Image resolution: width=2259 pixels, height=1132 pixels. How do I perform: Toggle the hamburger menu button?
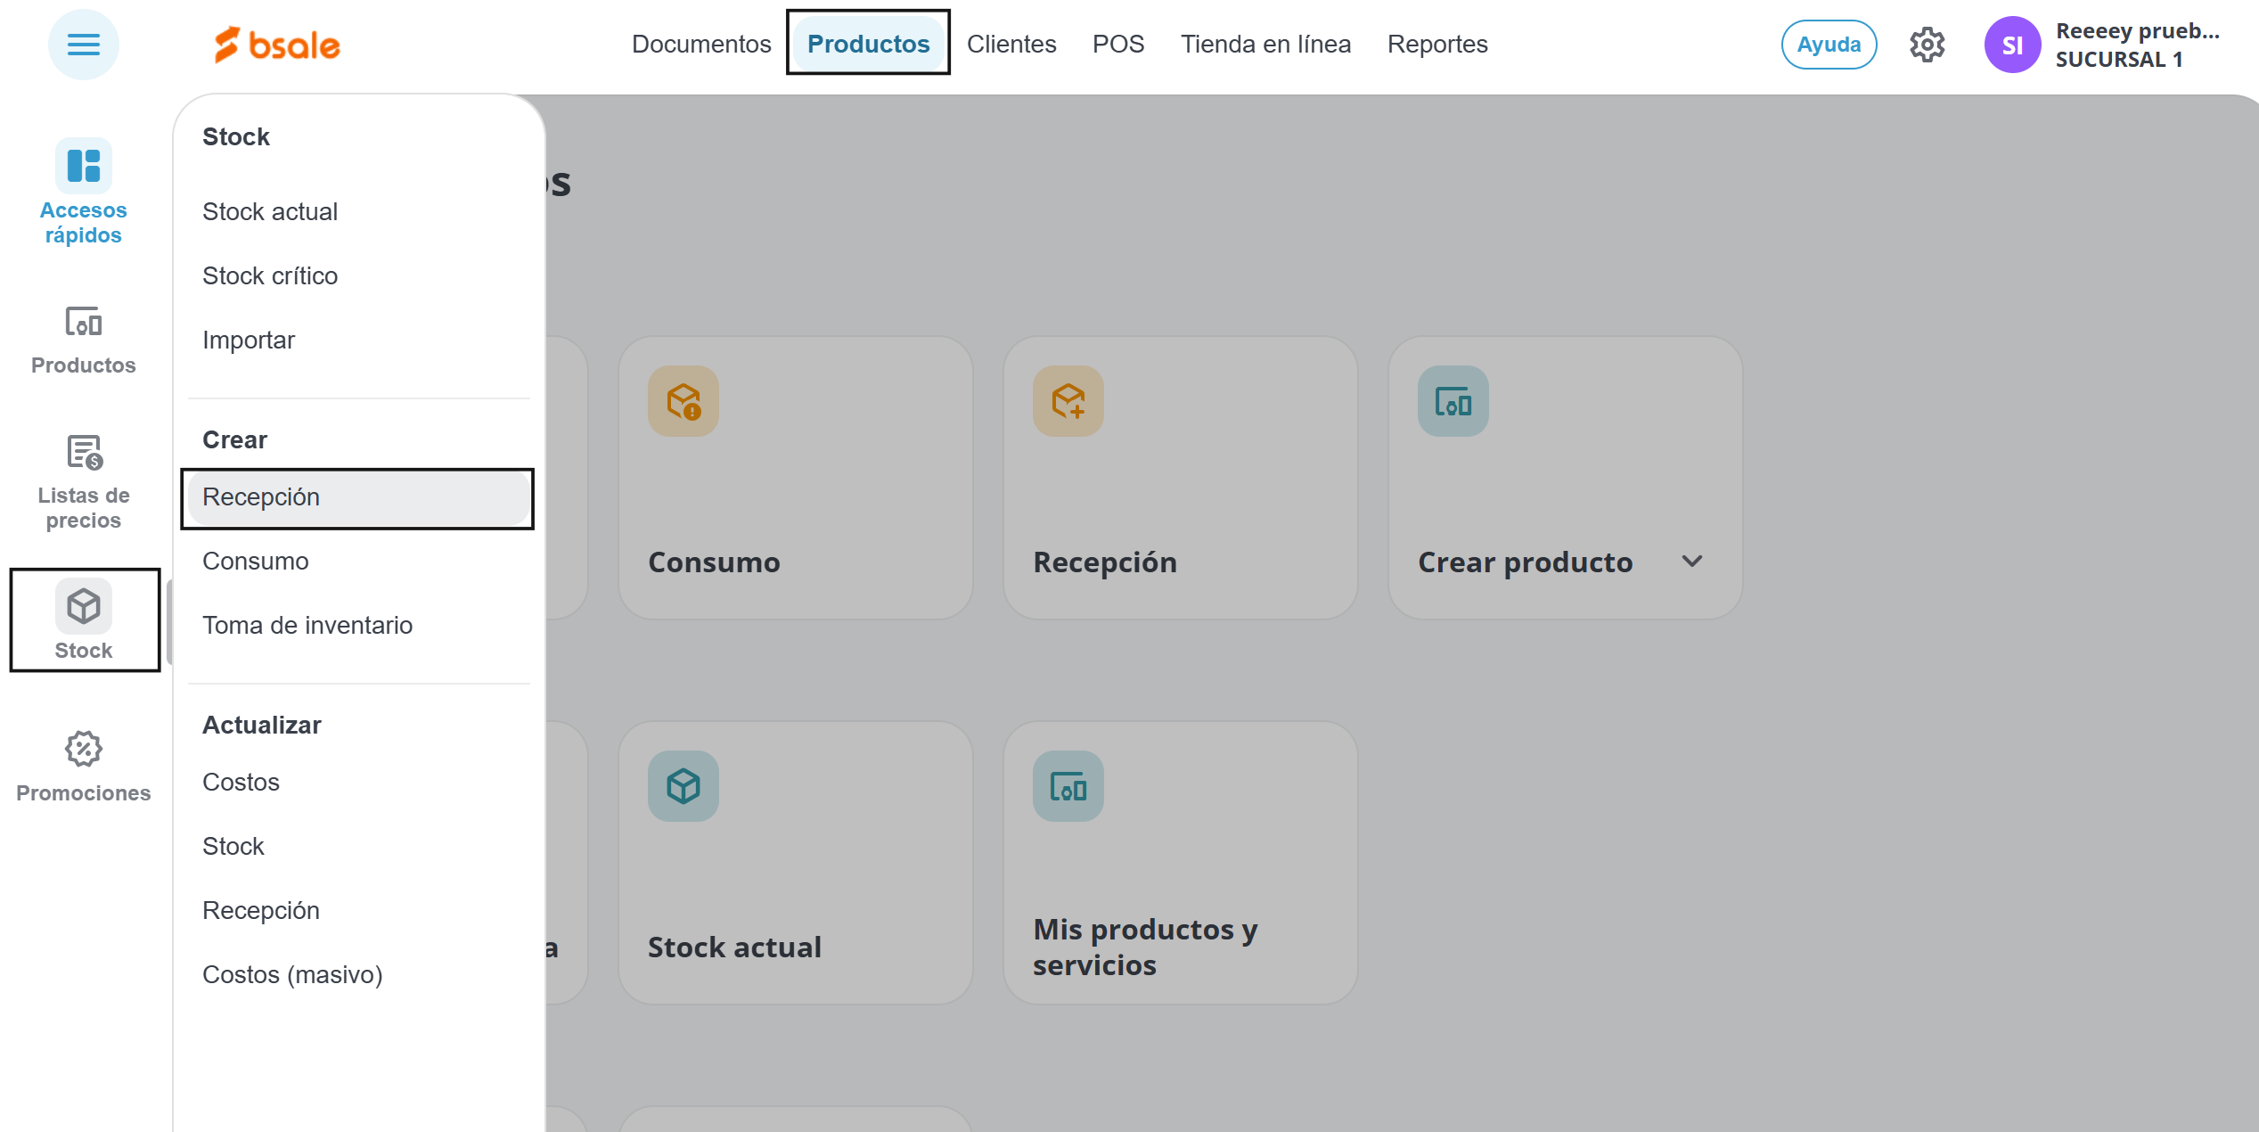[83, 45]
